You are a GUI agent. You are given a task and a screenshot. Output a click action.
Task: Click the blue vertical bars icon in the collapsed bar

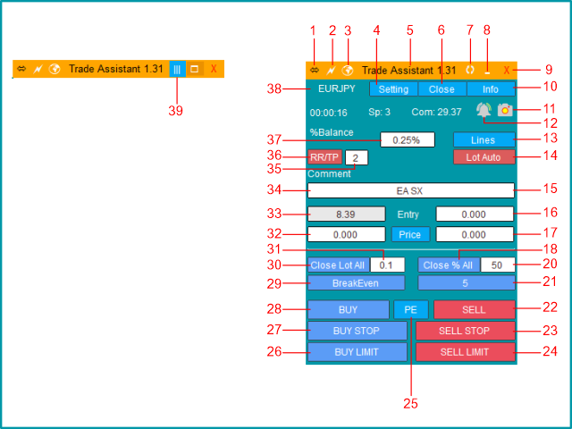pos(178,69)
